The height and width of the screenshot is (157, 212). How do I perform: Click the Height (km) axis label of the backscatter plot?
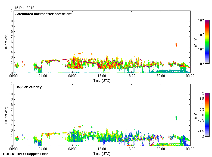tap(6, 42)
